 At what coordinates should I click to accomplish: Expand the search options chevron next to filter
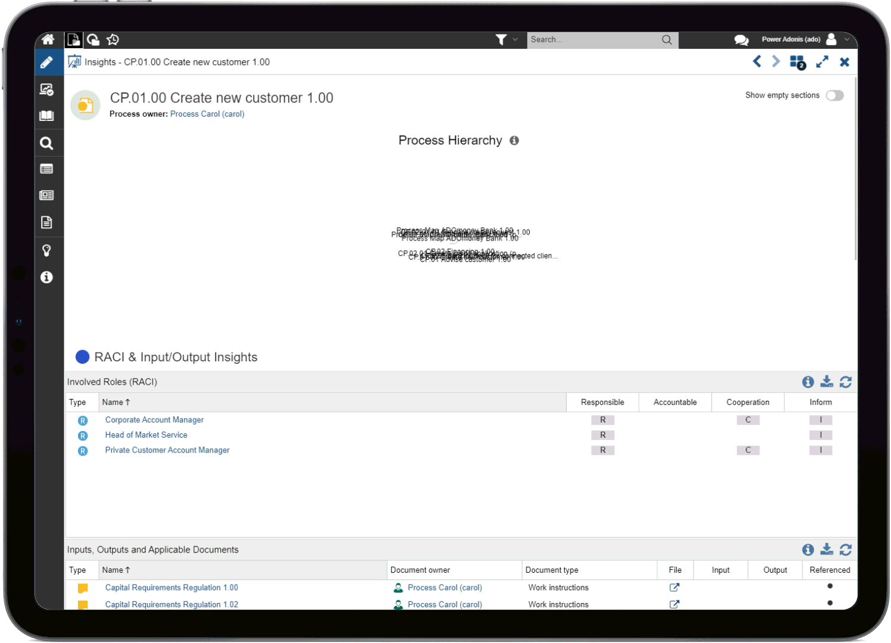click(514, 39)
